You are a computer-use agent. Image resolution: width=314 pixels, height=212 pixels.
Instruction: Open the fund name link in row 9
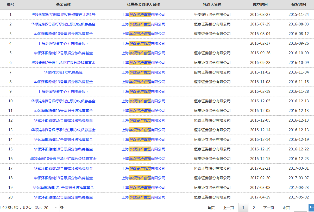point(63,91)
